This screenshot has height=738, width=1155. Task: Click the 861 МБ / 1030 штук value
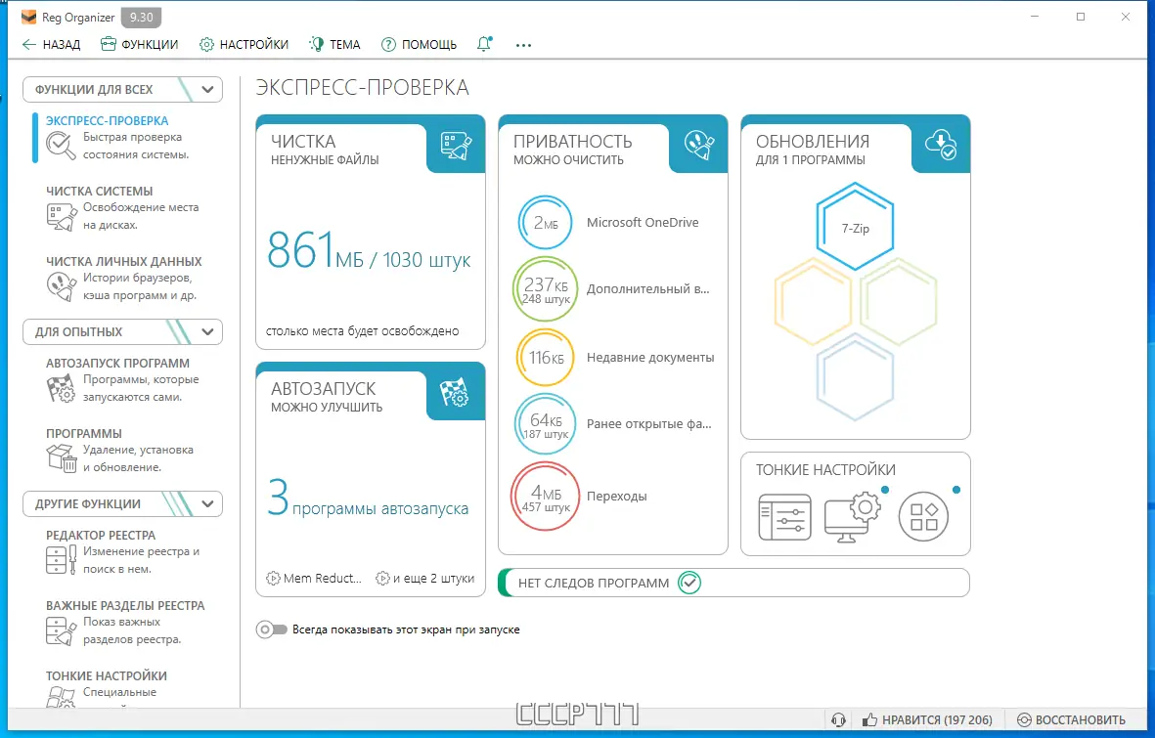[x=369, y=250]
